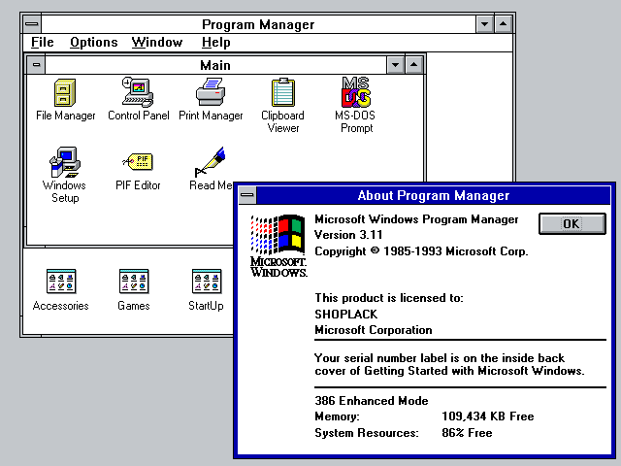621x466 pixels.
Task: Click the 'Copyright © 1985-1993 Microsoft Corp.' line
Action: pyautogui.click(x=421, y=251)
